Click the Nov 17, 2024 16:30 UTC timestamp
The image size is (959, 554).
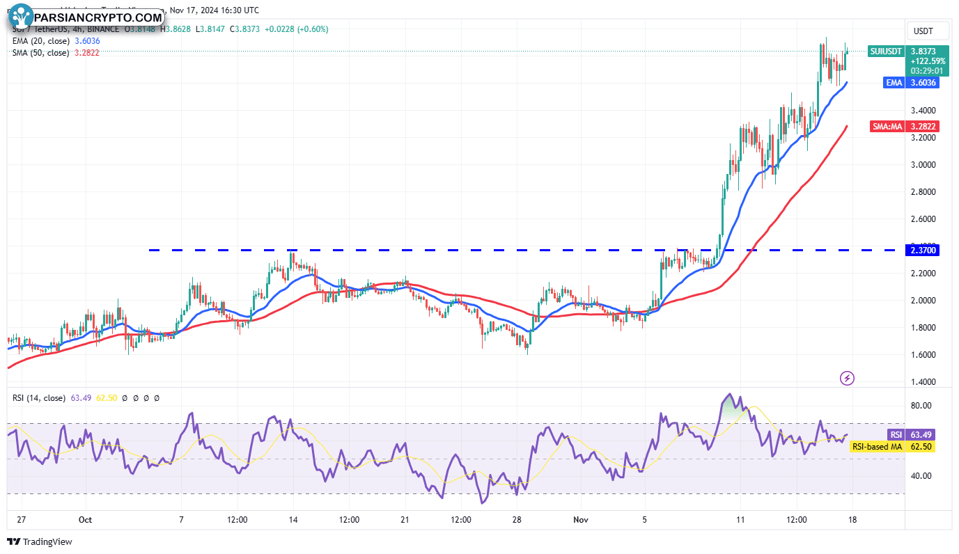pyautogui.click(x=214, y=10)
